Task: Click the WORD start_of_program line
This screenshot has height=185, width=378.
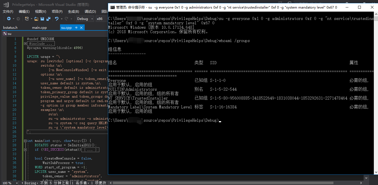Action: pos(61,167)
